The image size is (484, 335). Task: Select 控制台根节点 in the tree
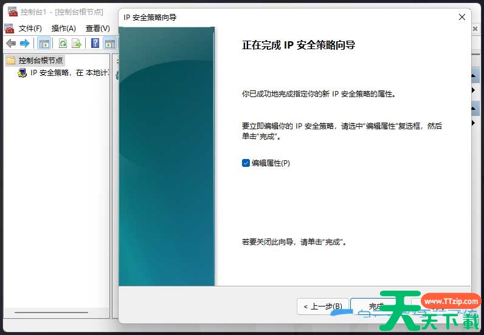[41, 61]
